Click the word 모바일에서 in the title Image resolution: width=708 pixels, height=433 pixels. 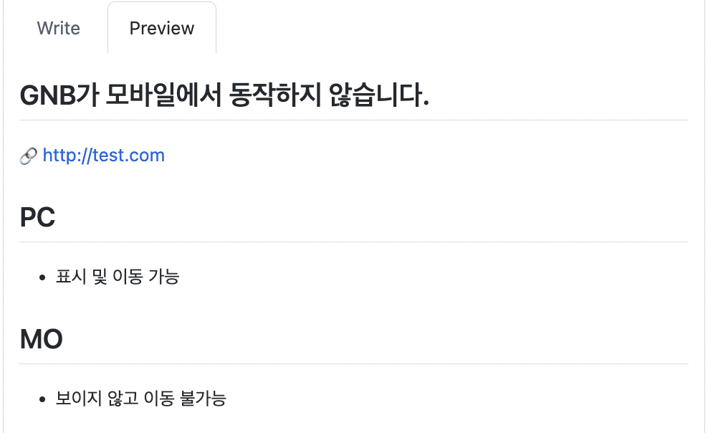[163, 95]
